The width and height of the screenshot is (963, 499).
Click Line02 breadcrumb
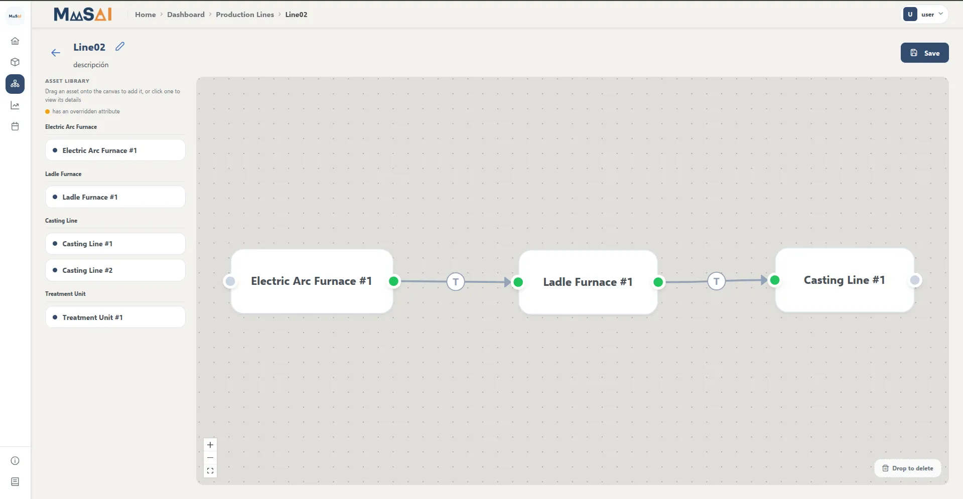[296, 15]
